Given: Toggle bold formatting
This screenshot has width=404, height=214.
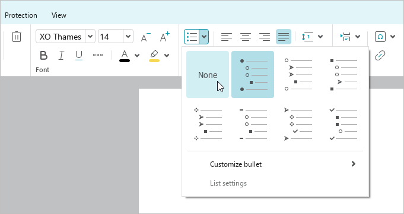Looking at the screenshot, I should (43, 55).
